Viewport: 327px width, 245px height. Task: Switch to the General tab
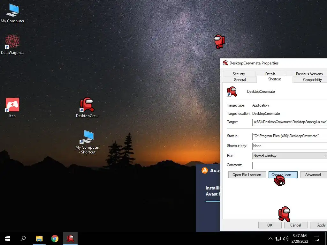click(x=240, y=79)
